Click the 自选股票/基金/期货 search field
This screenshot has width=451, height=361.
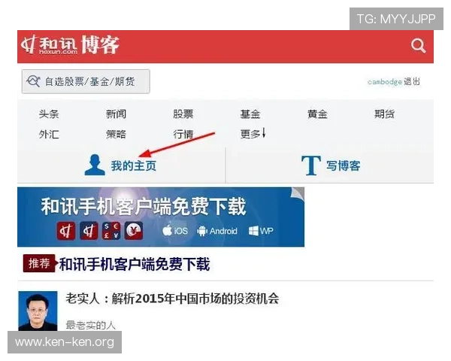(x=86, y=81)
